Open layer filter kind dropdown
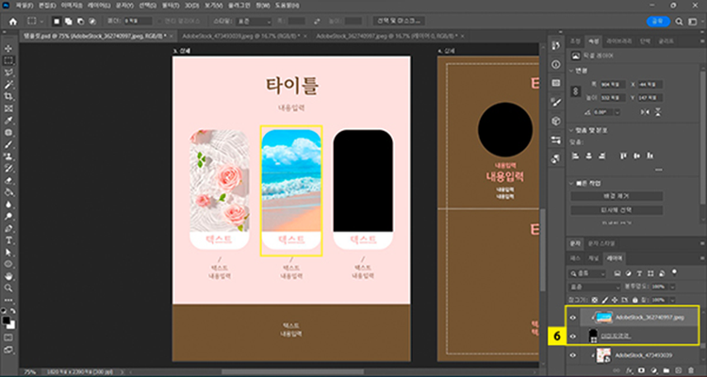 586,273
